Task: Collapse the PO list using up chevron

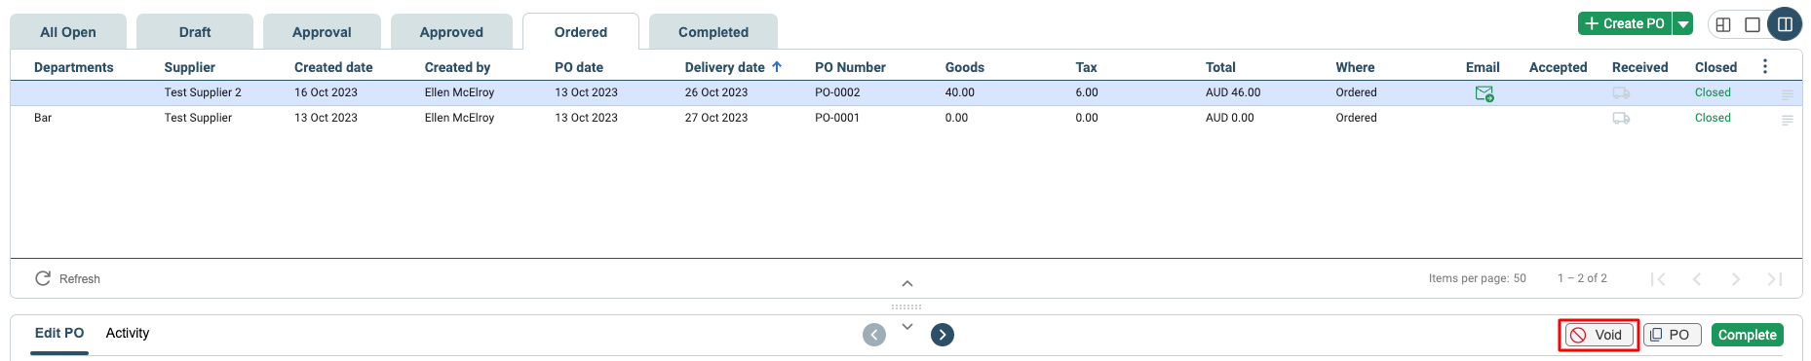Action: [x=907, y=283]
